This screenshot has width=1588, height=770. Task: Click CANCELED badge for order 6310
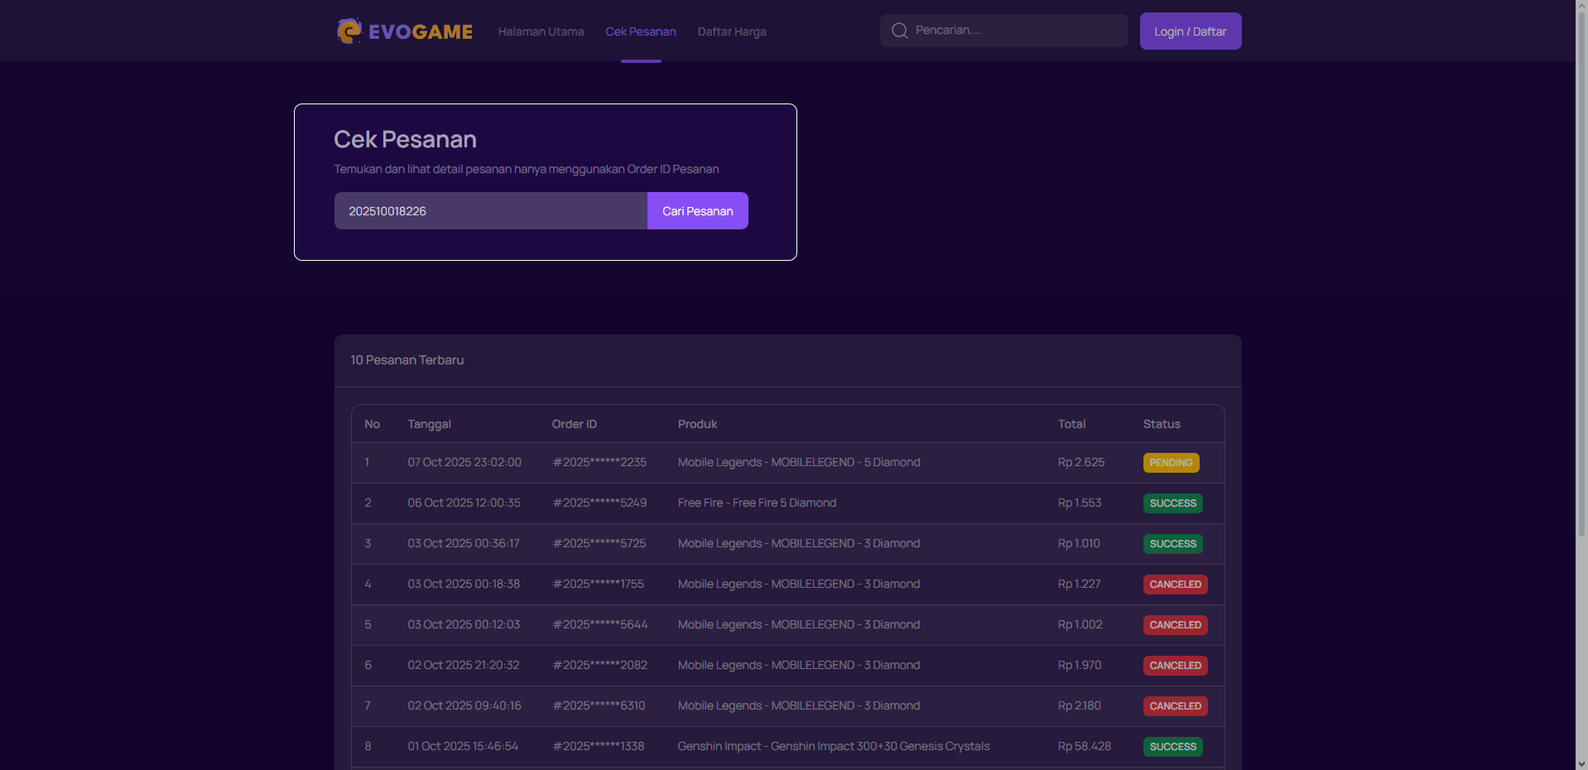[x=1175, y=706]
